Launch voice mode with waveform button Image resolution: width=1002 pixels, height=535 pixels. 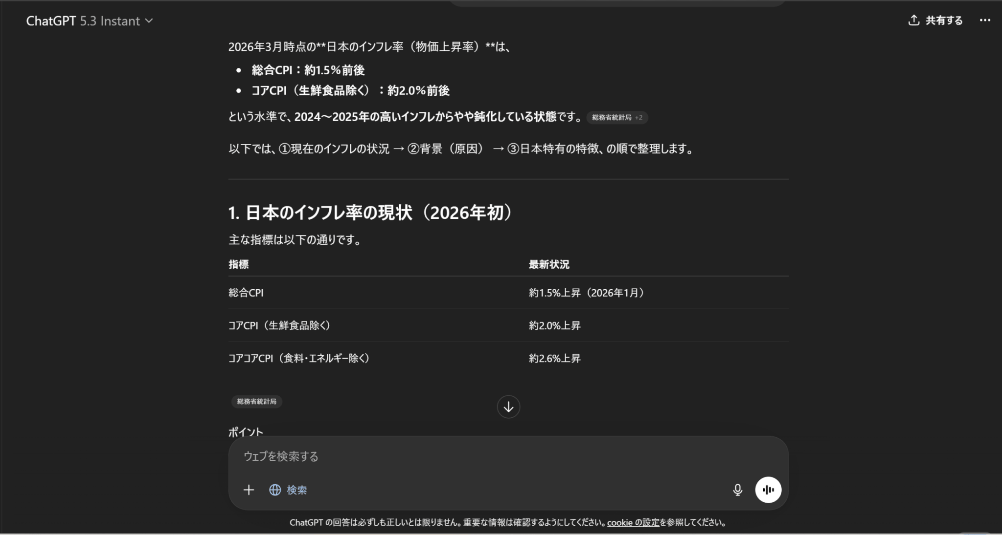click(x=768, y=490)
